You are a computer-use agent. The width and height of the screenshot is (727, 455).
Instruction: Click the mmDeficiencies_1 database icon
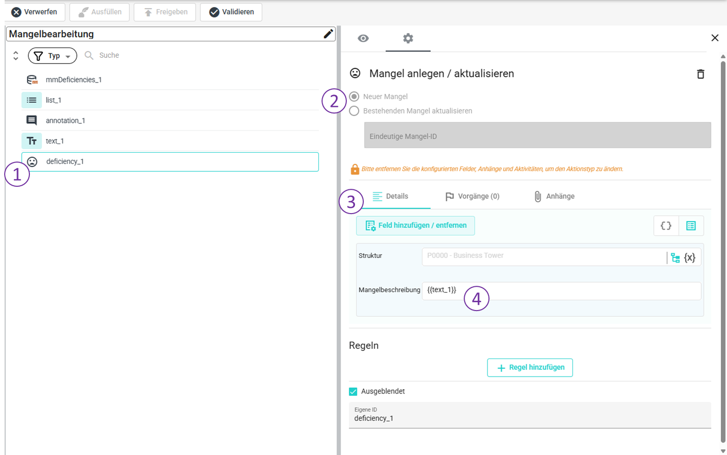[32, 79]
